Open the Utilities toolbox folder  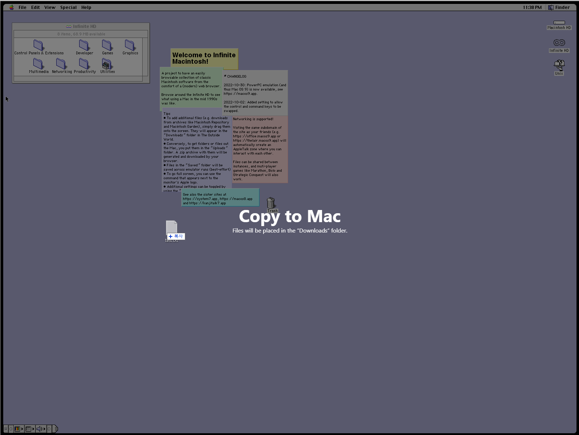[107, 66]
